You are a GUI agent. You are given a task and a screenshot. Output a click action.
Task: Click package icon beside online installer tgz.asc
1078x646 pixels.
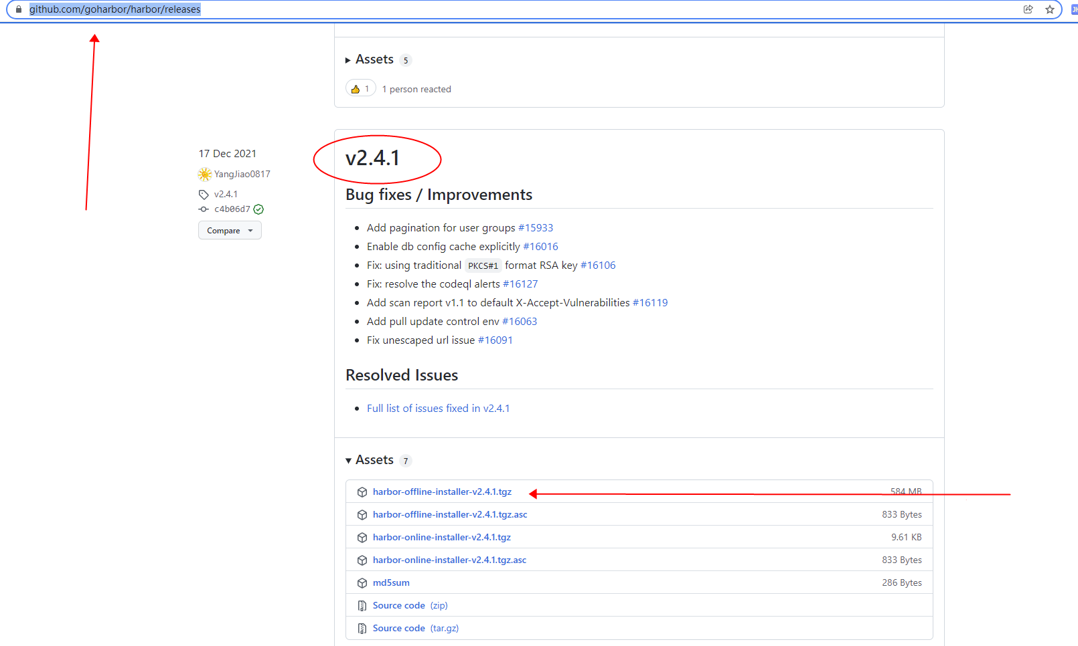click(x=362, y=560)
